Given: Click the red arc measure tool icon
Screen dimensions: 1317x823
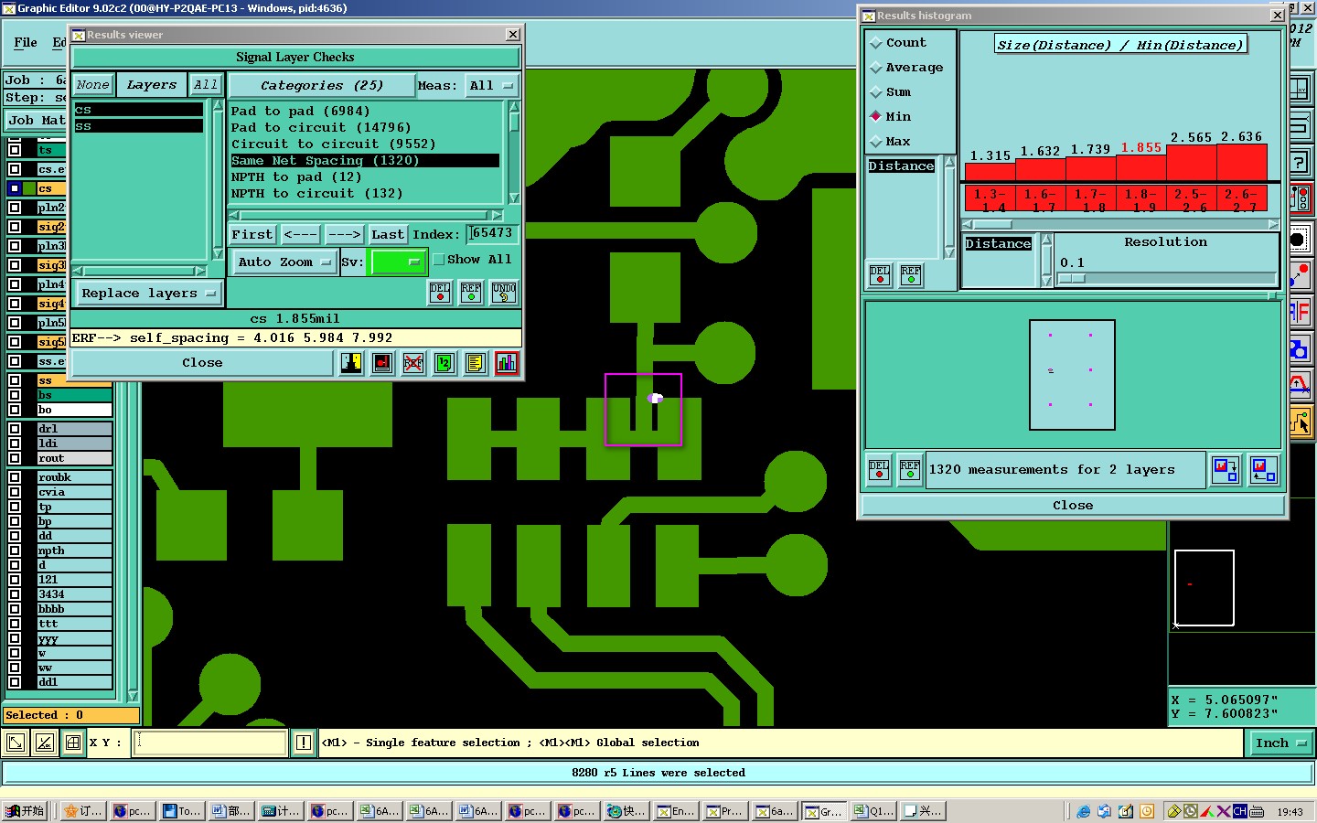Looking at the screenshot, I should 1300,384.
